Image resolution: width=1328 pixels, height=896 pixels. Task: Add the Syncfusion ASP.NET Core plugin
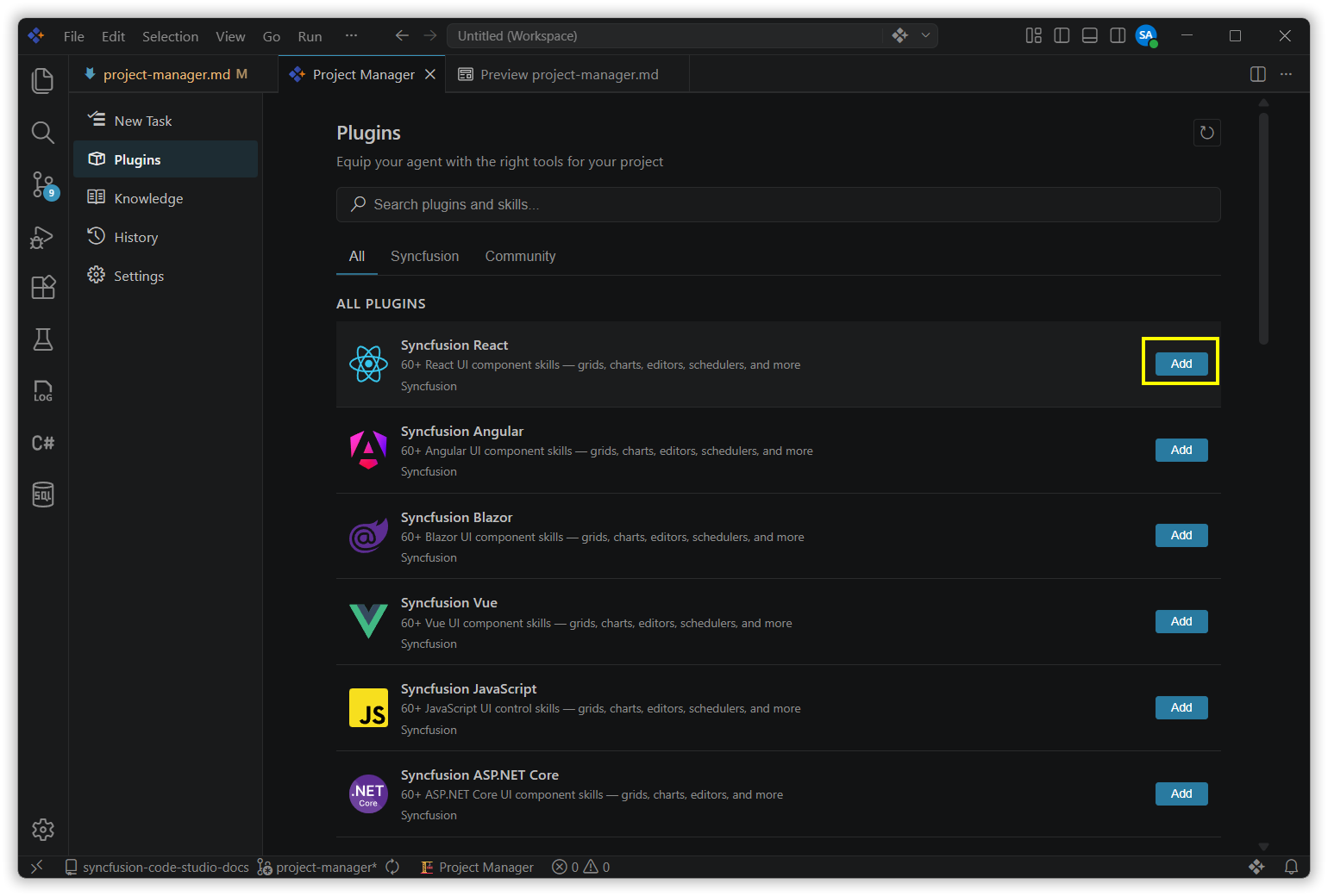(x=1181, y=793)
